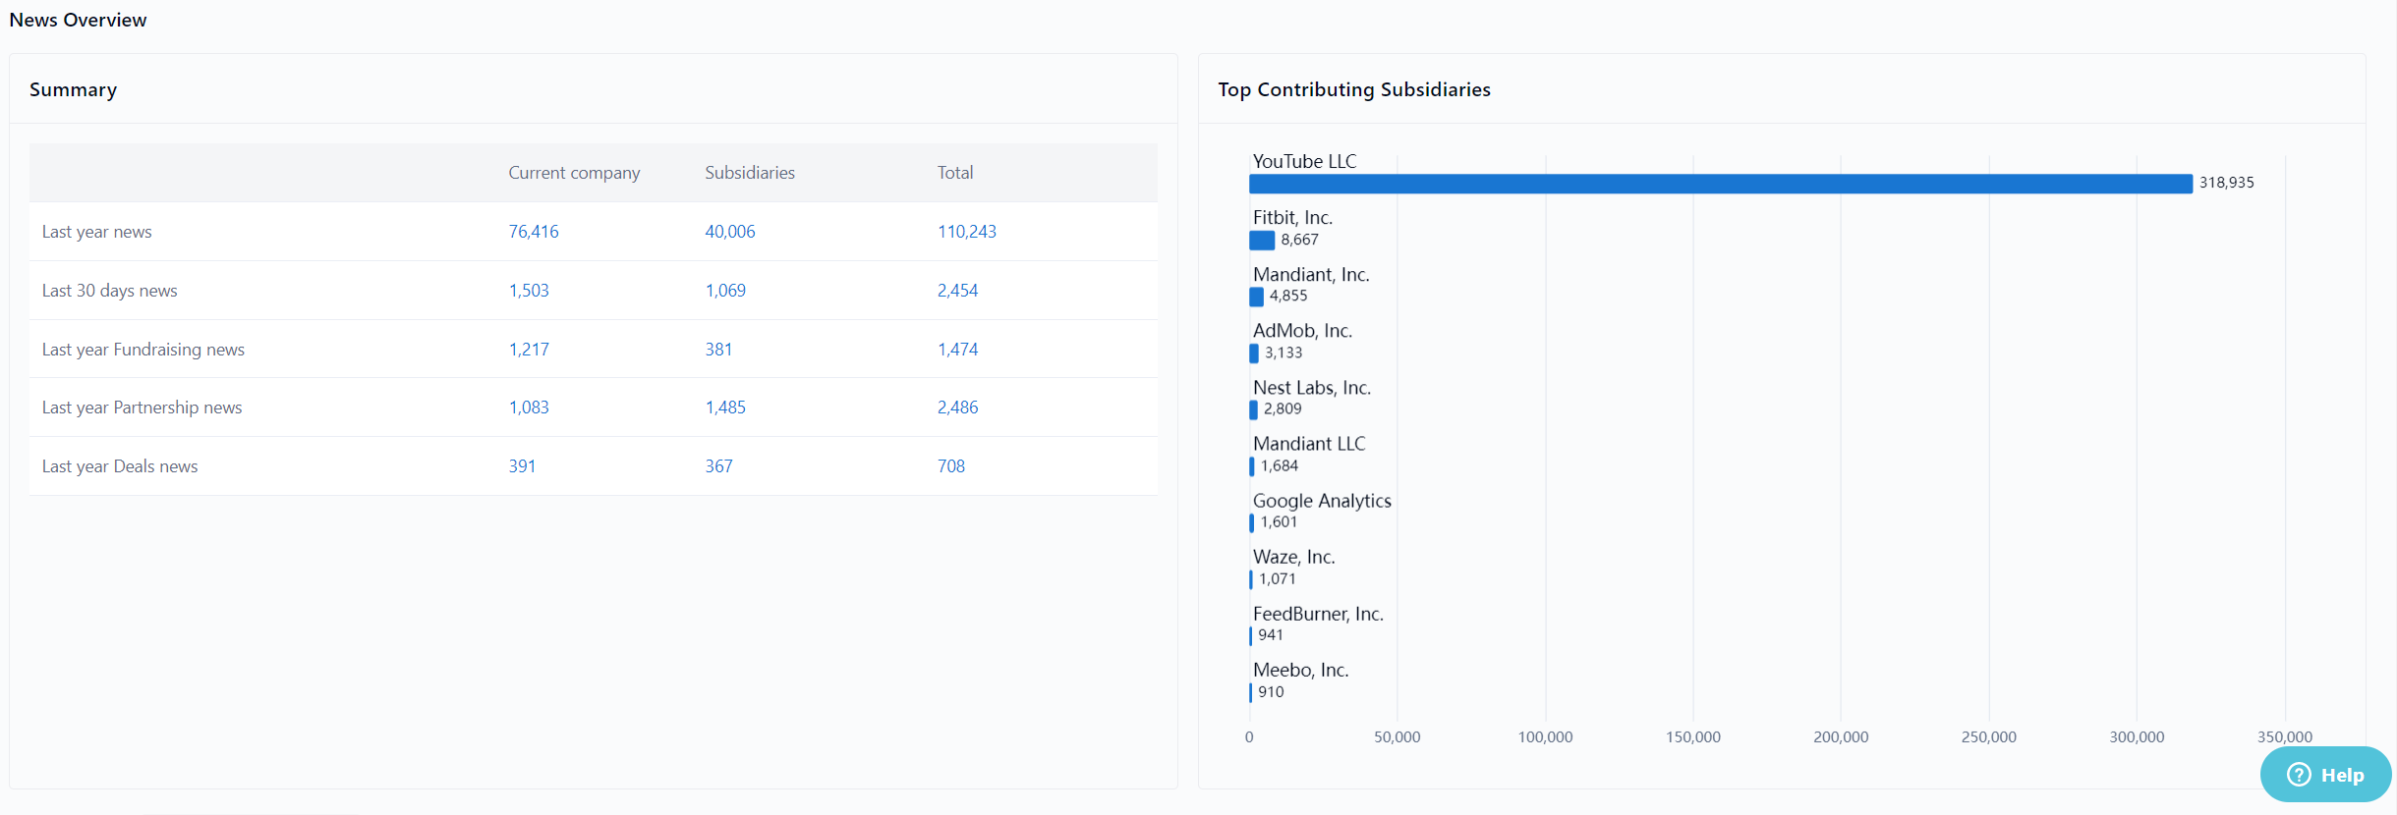Image resolution: width=2397 pixels, height=815 pixels.
Task: Open Partnership news current company 1,083
Action: point(528,407)
